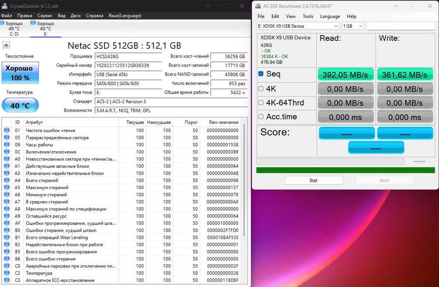Open the Справка menu
Viewport: 439px width, 287px height.
pyautogui.click(x=95, y=16)
